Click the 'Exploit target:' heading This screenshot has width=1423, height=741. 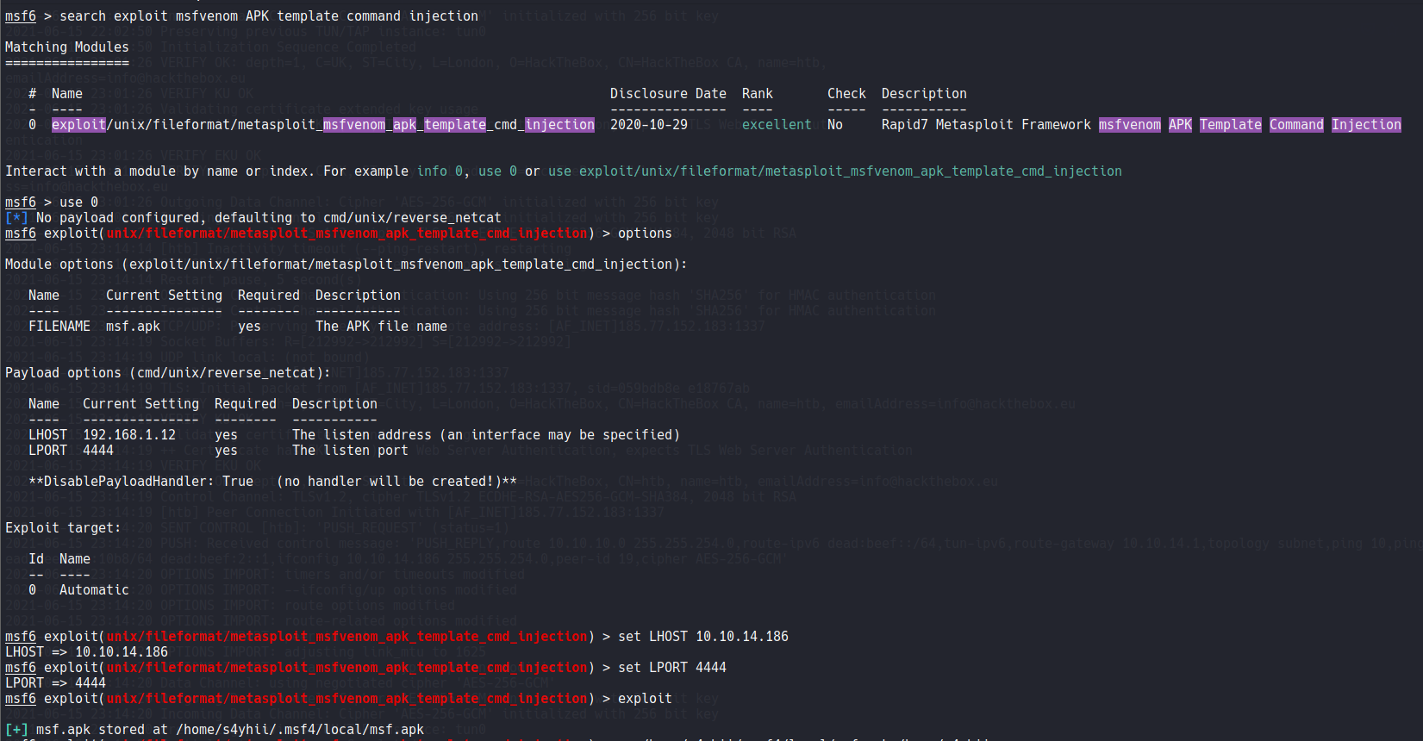(63, 528)
